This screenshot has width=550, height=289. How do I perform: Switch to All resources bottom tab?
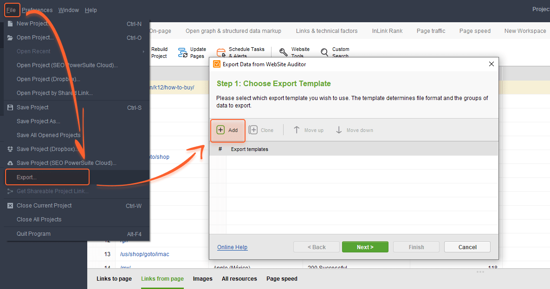click(x=239, y=278)
